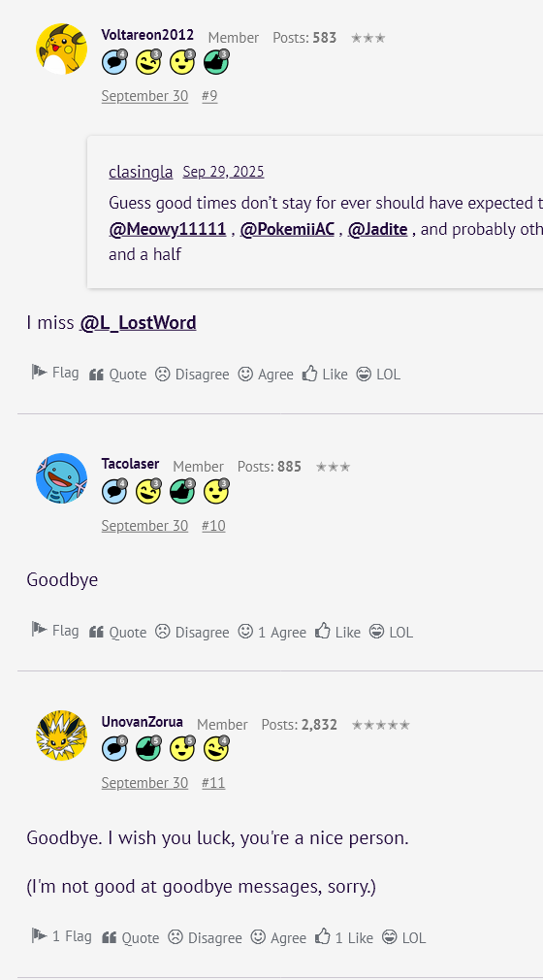Screen dimensions: 543x980
Task: Open UnovanZorua's Jolteon avatar
Action: pyautogui.click(x=61, y=735)
